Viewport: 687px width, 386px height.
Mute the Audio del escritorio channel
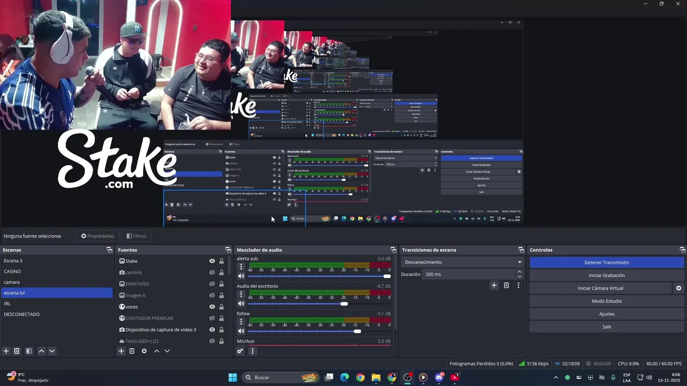tap(241, 304)
